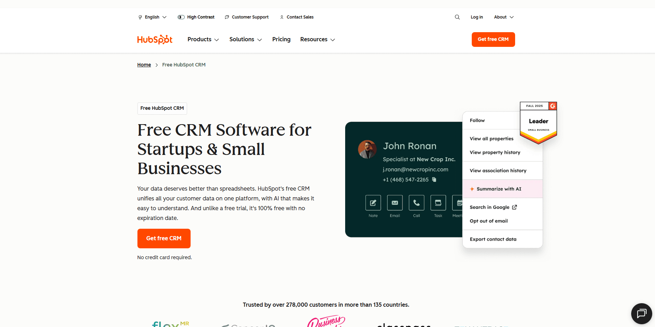This screenshot has width=655, height=327.
Task: Click the sparkle icon next to Summarize with AI
Action: point(472,189)
